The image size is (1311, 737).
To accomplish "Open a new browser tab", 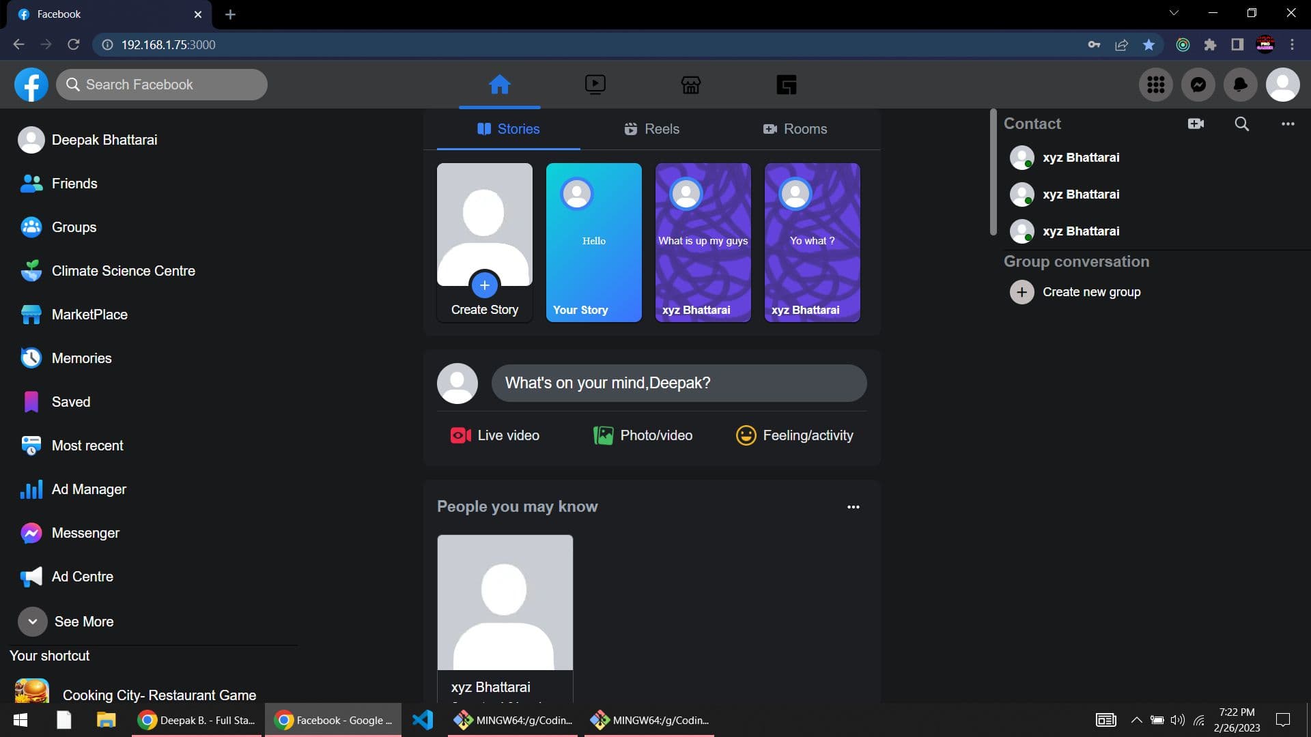I will click(x=230, y=14).
